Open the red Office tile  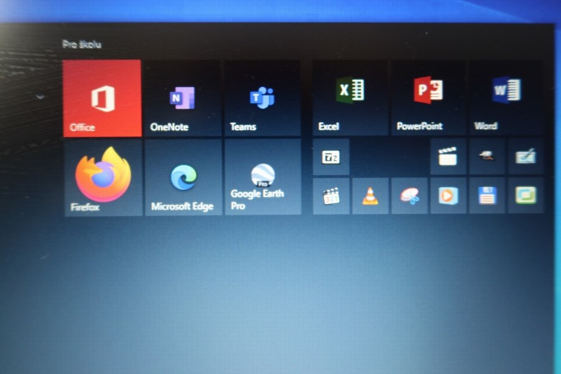[102, 98]
